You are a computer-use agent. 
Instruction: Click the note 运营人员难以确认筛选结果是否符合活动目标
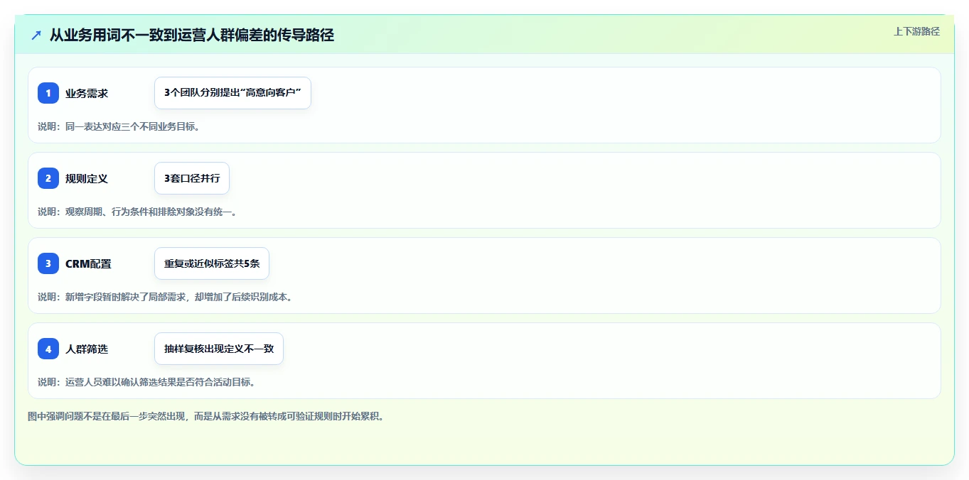[146, 382]
